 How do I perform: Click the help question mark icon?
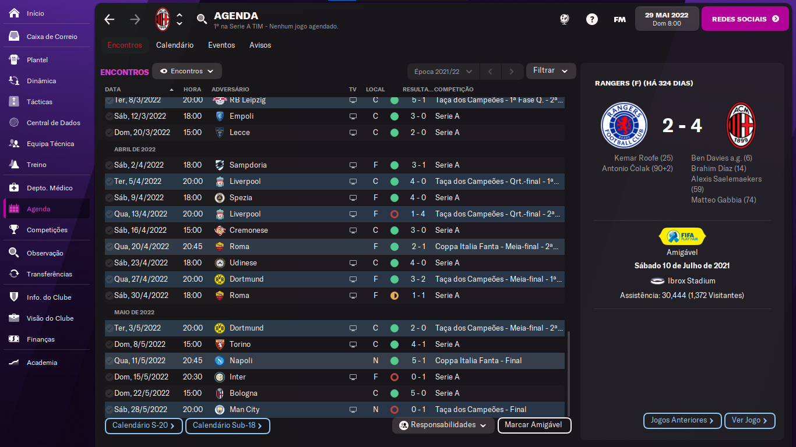[x=591, y=19]
